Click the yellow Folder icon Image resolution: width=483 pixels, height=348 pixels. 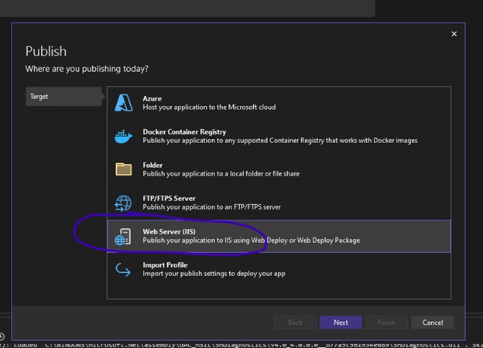point(124,169)
